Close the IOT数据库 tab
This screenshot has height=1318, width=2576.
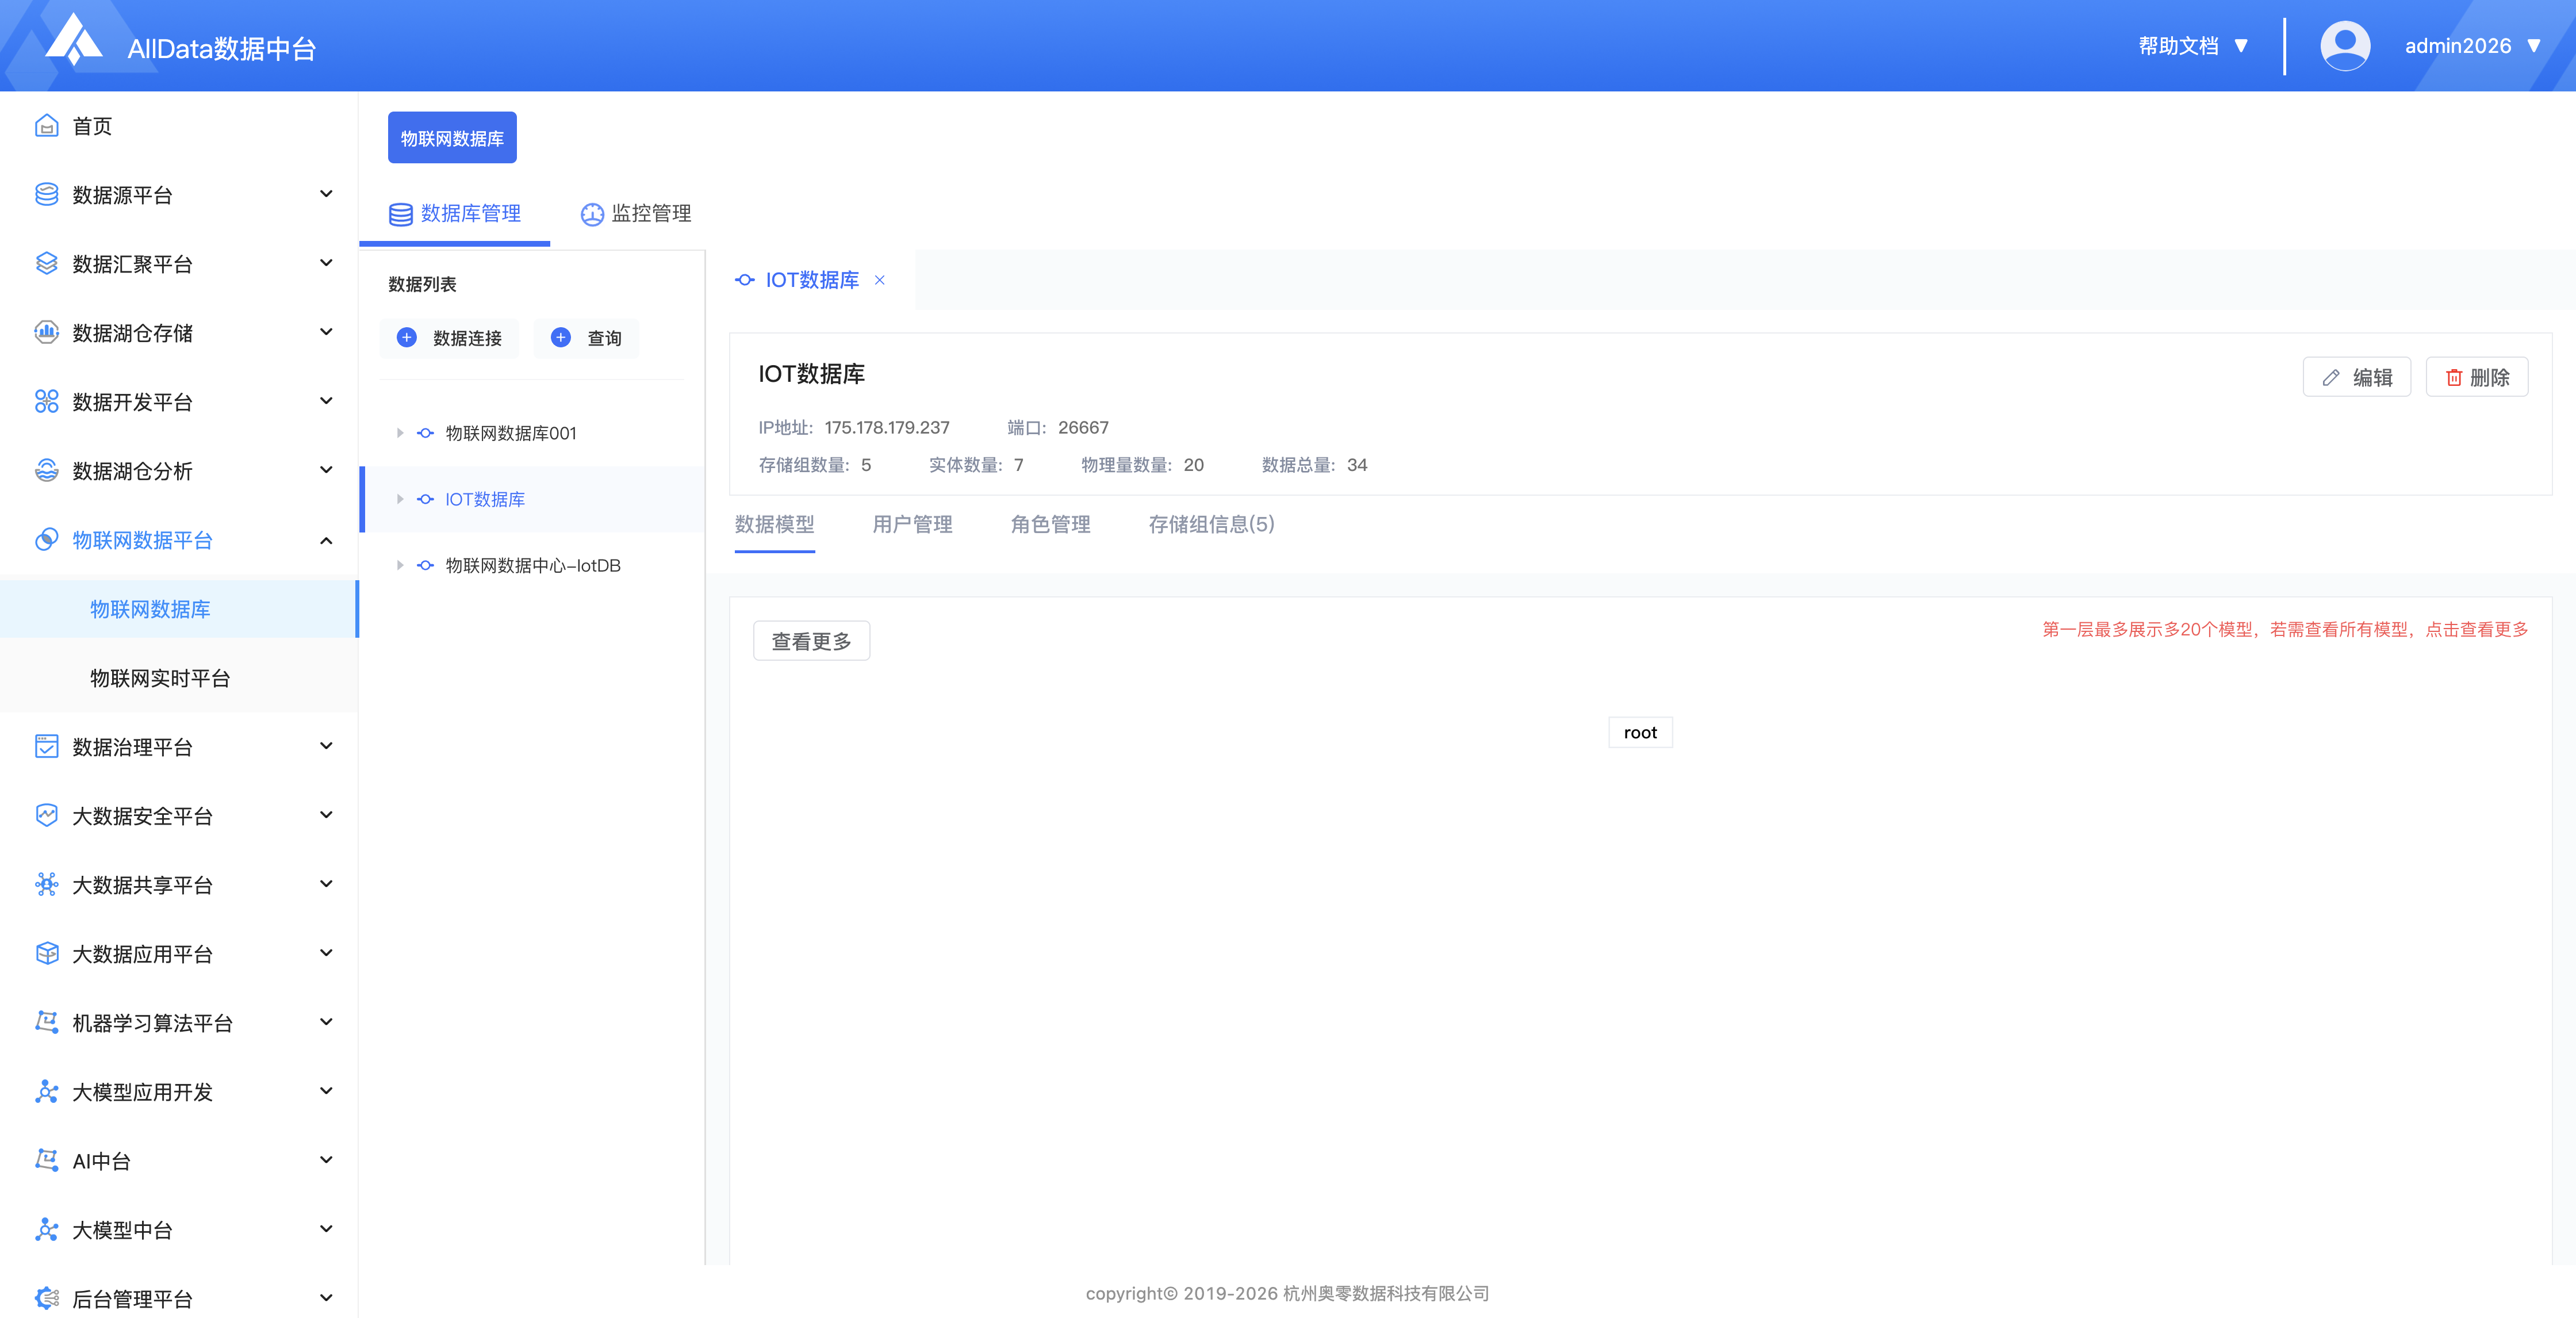click(880, 280)
